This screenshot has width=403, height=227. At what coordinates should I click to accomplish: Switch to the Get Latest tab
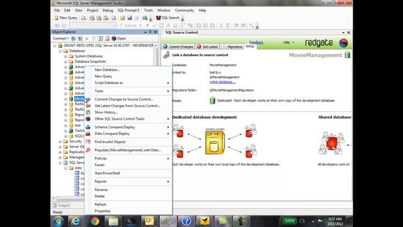pos(207,47)
